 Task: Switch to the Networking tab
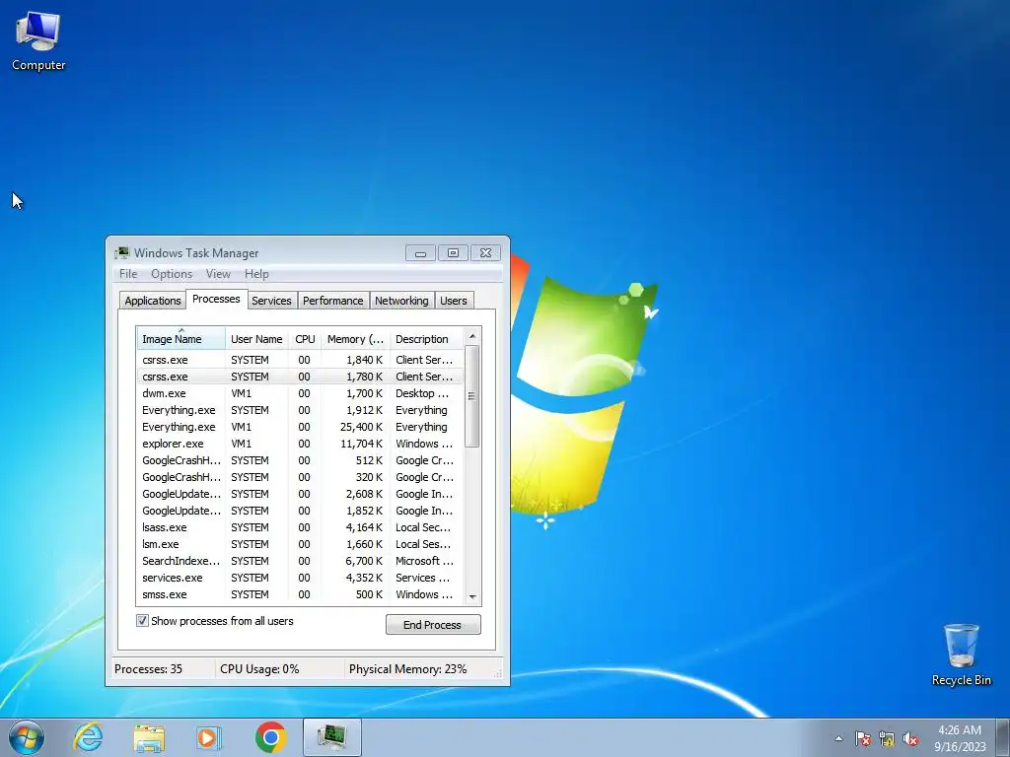401,301
